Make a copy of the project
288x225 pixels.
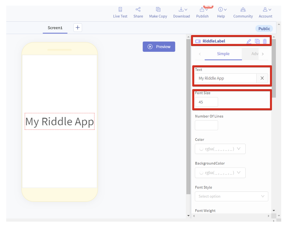coord(158,12)
